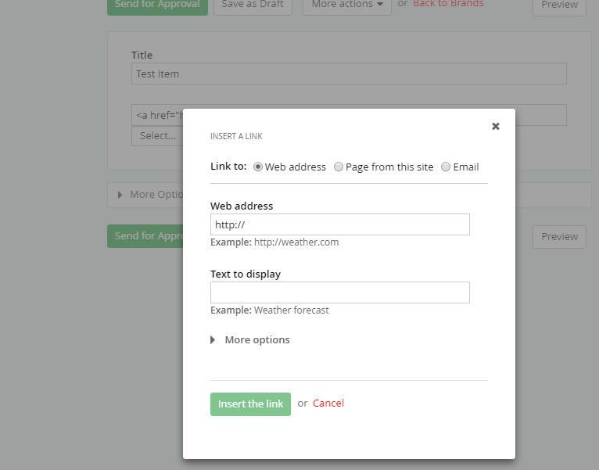The image size is (599, 470).
Task: Go Back to Brands link
Action: (x=448, y=4)
